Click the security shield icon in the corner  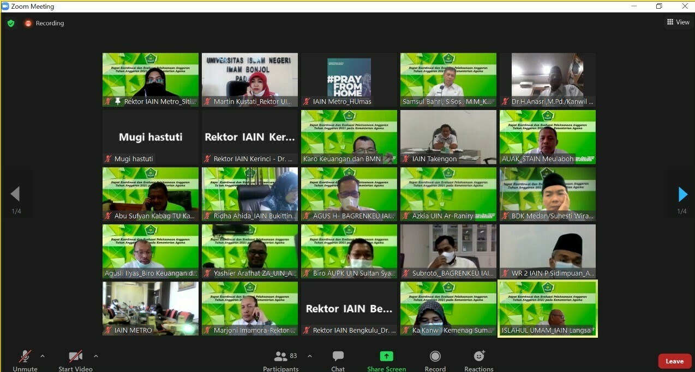[x=10, y=23]
